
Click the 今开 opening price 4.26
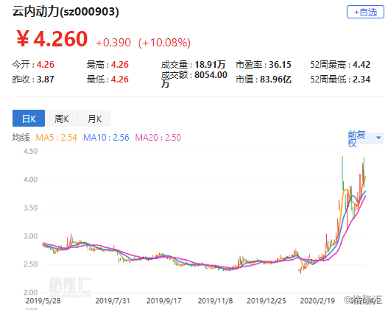(46, 65)
